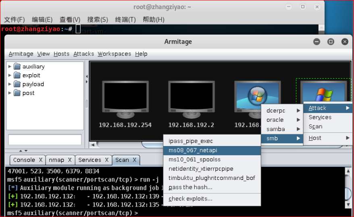This screenshot has height=217, width=354.
Task: Click the terminal window scrollbar up arrow
Action: [321, 28]
